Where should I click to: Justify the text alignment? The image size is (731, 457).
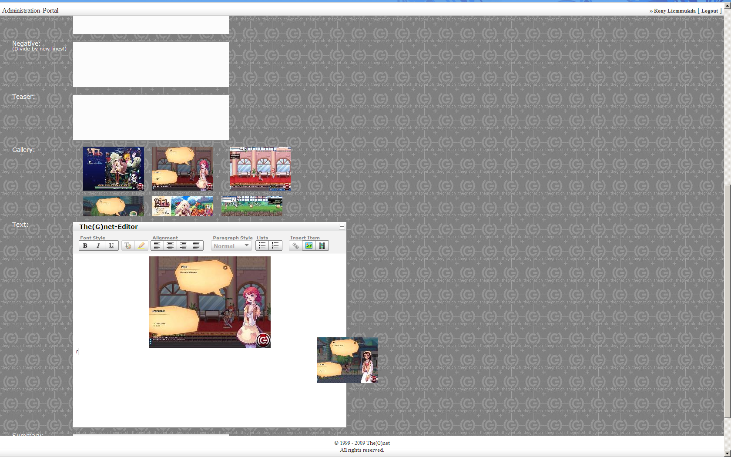tap(196, 246)
